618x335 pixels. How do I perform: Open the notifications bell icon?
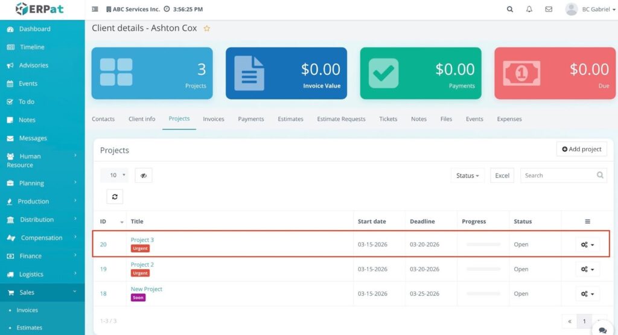[x=529, y=10]
